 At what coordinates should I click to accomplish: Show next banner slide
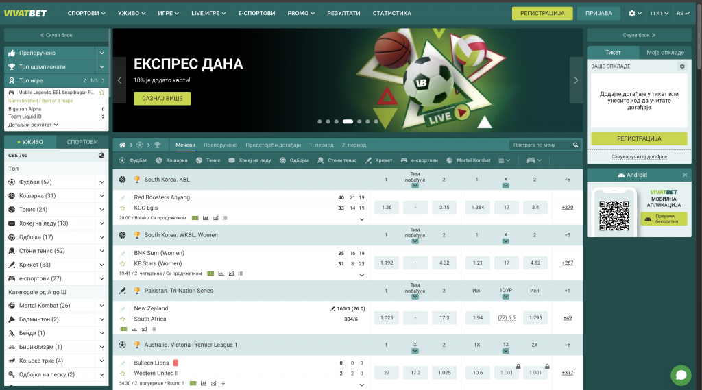click(x=576, y=80)
